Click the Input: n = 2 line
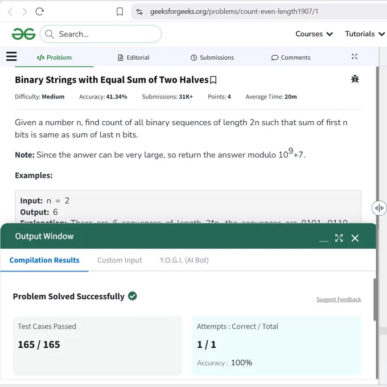The width and height of the screenshot is (387, 387). click(x=44, y=201)
